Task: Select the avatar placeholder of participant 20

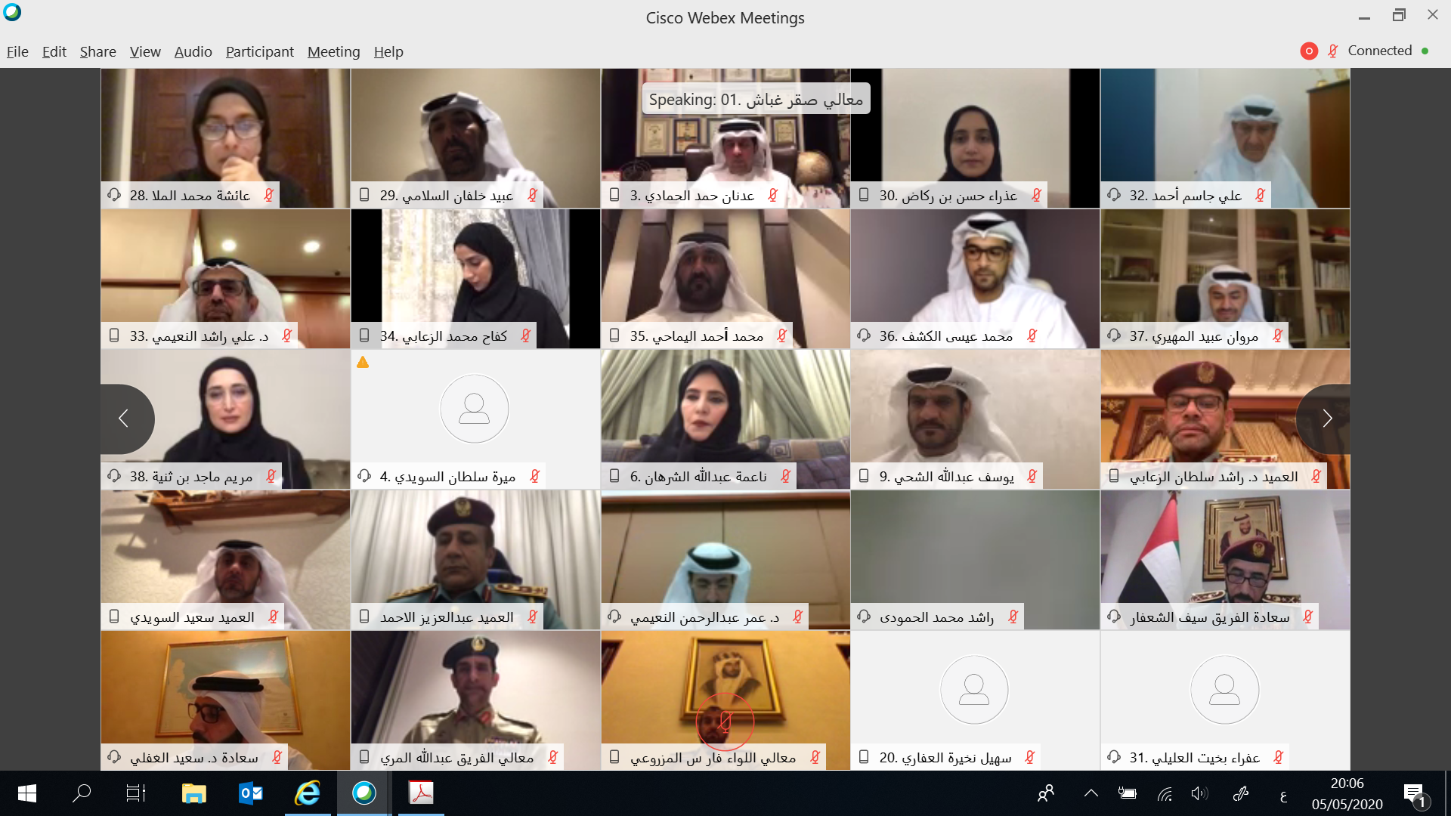Action: (974, 690)
